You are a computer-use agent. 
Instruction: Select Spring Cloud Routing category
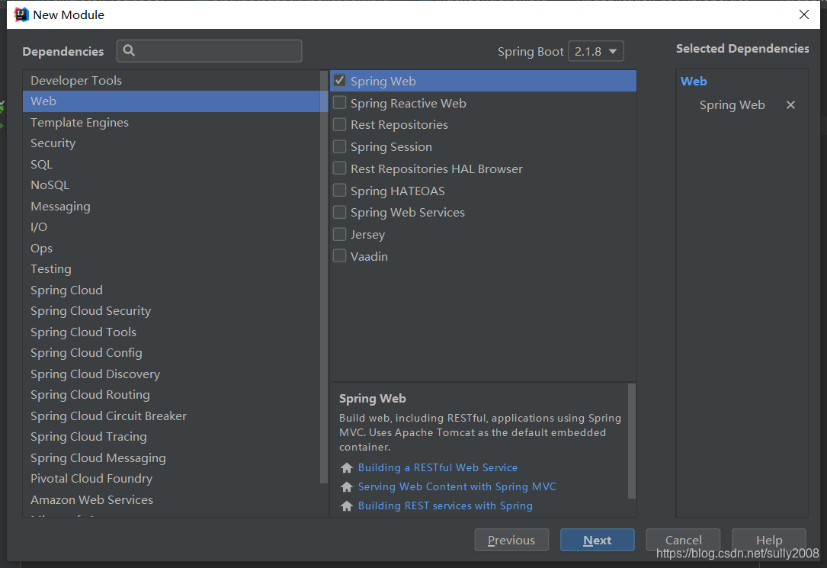pyautogui.click(x=172, y=394)
